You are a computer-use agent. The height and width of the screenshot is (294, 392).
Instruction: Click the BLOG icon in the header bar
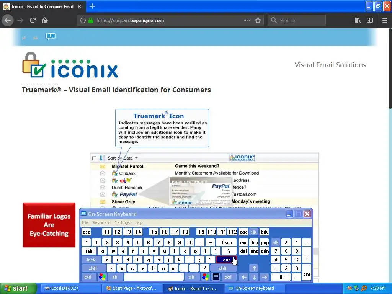(x=51, y=36)
